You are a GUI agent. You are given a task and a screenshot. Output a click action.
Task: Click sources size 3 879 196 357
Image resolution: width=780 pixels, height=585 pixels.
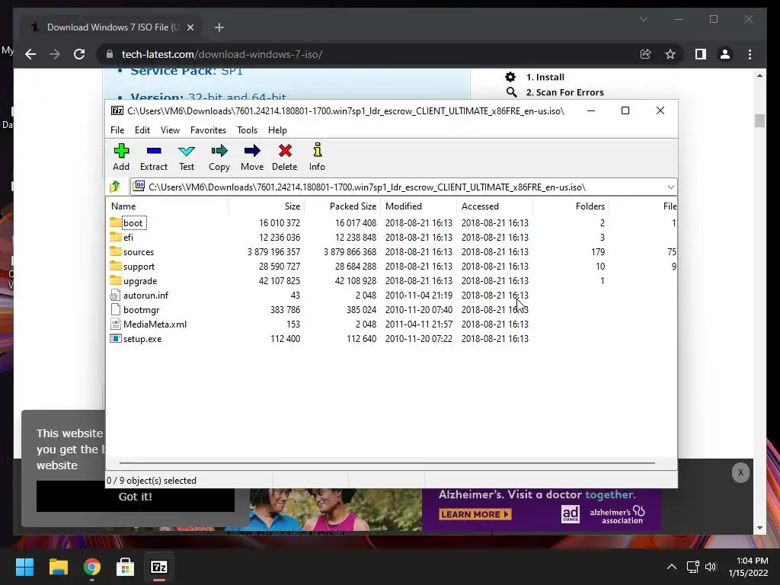[275, 251]
